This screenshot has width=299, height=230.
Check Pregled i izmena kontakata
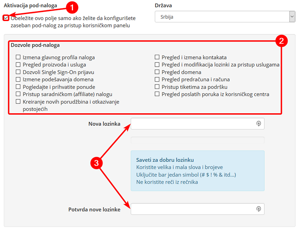pos(157,57)
